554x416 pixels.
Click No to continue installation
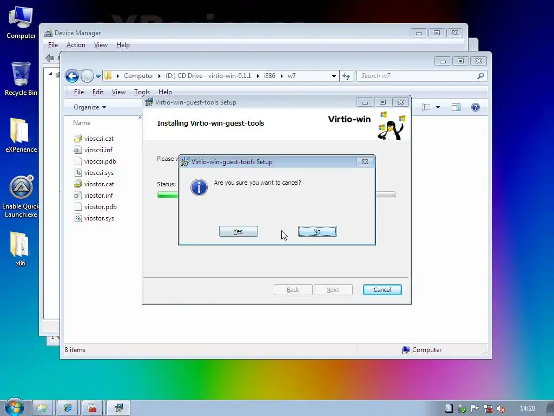click(x=317, y=231)
